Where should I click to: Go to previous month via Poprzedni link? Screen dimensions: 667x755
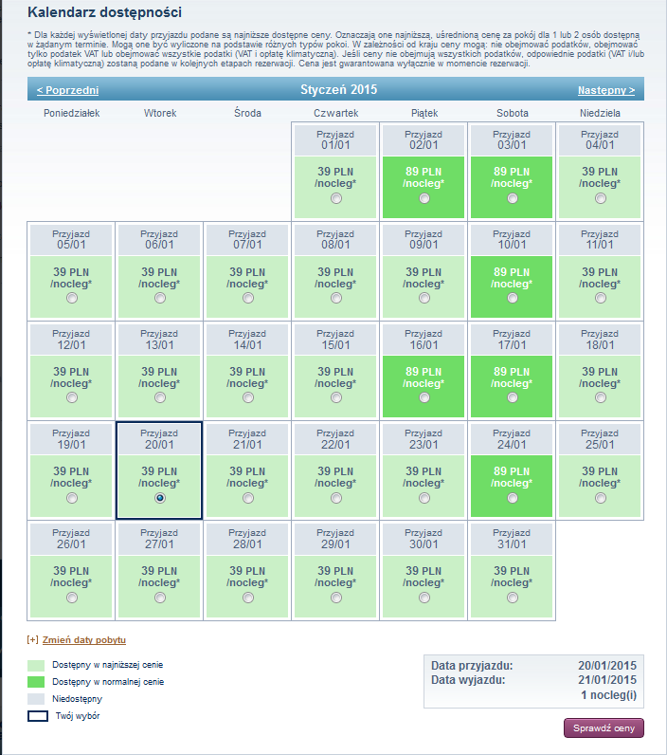[68, 90]
